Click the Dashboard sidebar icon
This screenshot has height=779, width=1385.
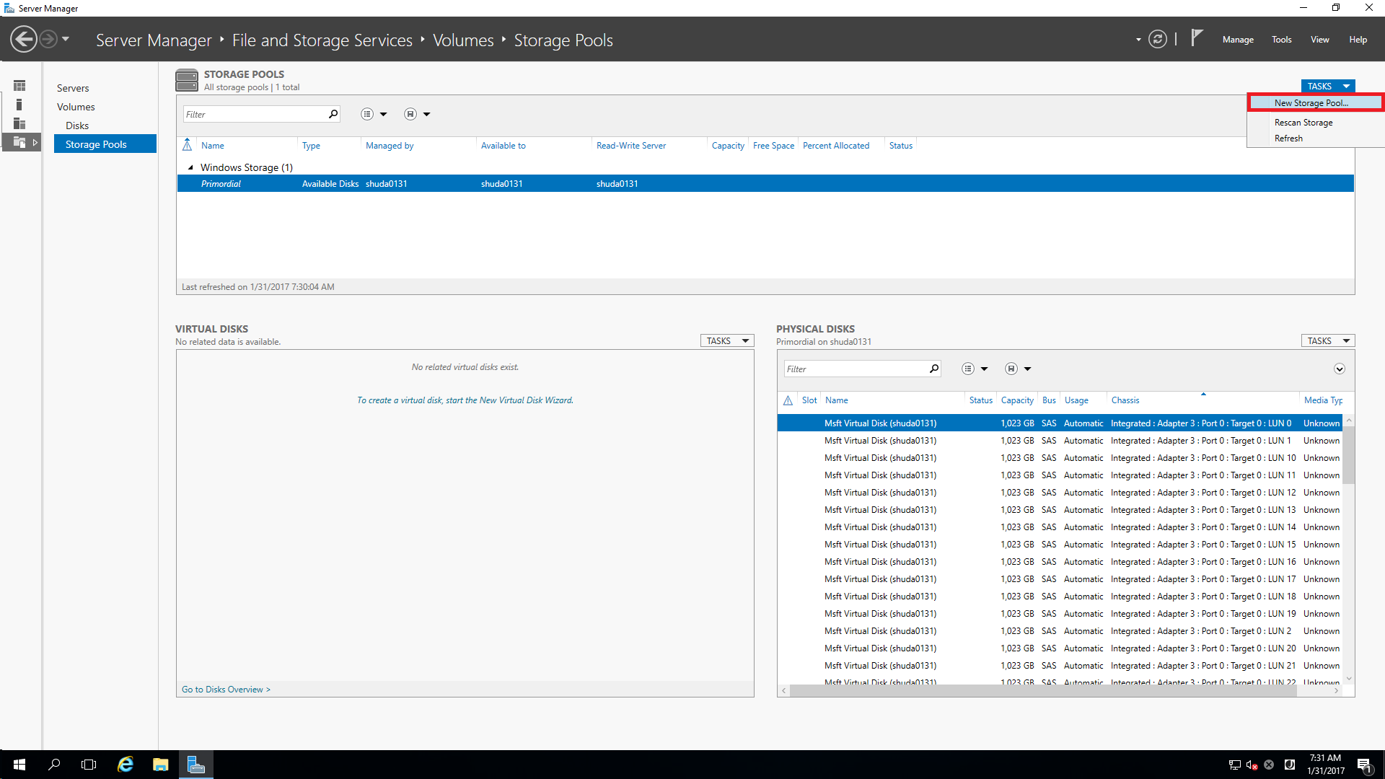(19, 86)
